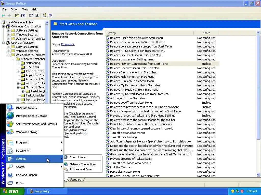Click Group Policy taskbar button
This screenshot has height=195, width=261.
47,191
